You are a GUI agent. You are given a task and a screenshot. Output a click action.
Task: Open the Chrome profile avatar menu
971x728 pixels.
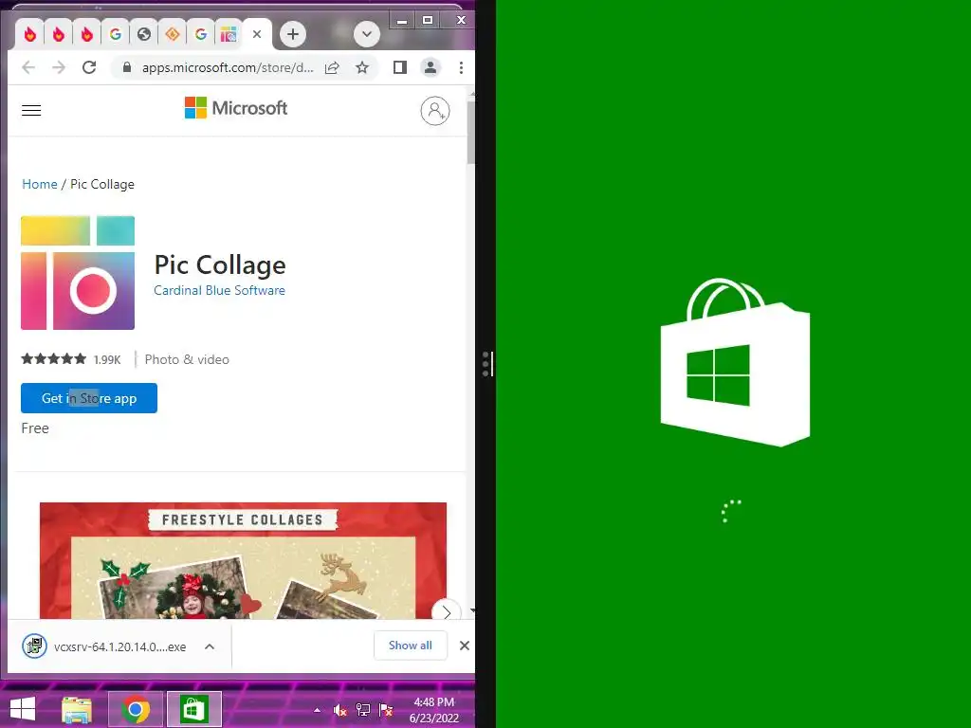pos(431,67)
